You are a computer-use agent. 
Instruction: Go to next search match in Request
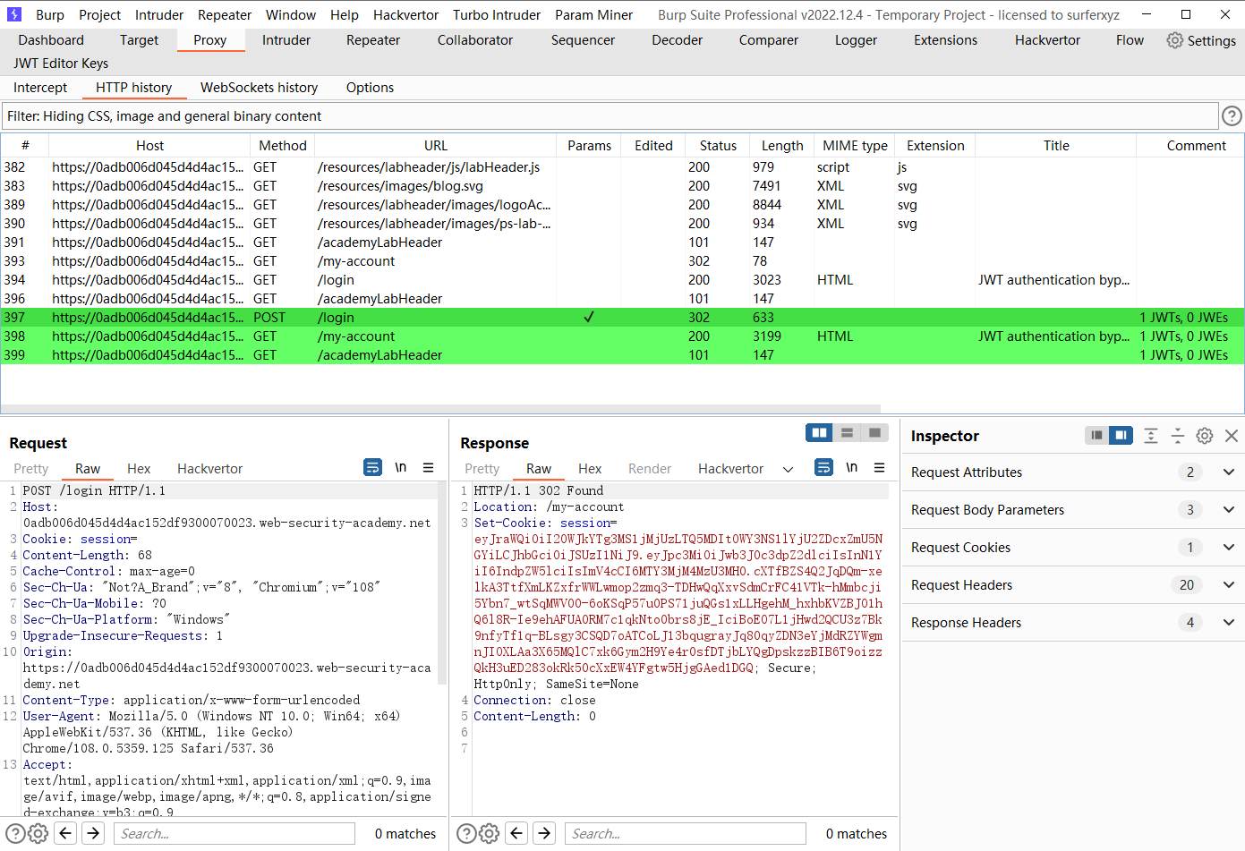tap(93, 833)
